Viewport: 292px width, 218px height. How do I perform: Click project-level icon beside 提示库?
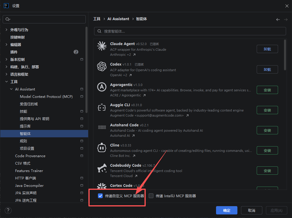pos(82,126)
